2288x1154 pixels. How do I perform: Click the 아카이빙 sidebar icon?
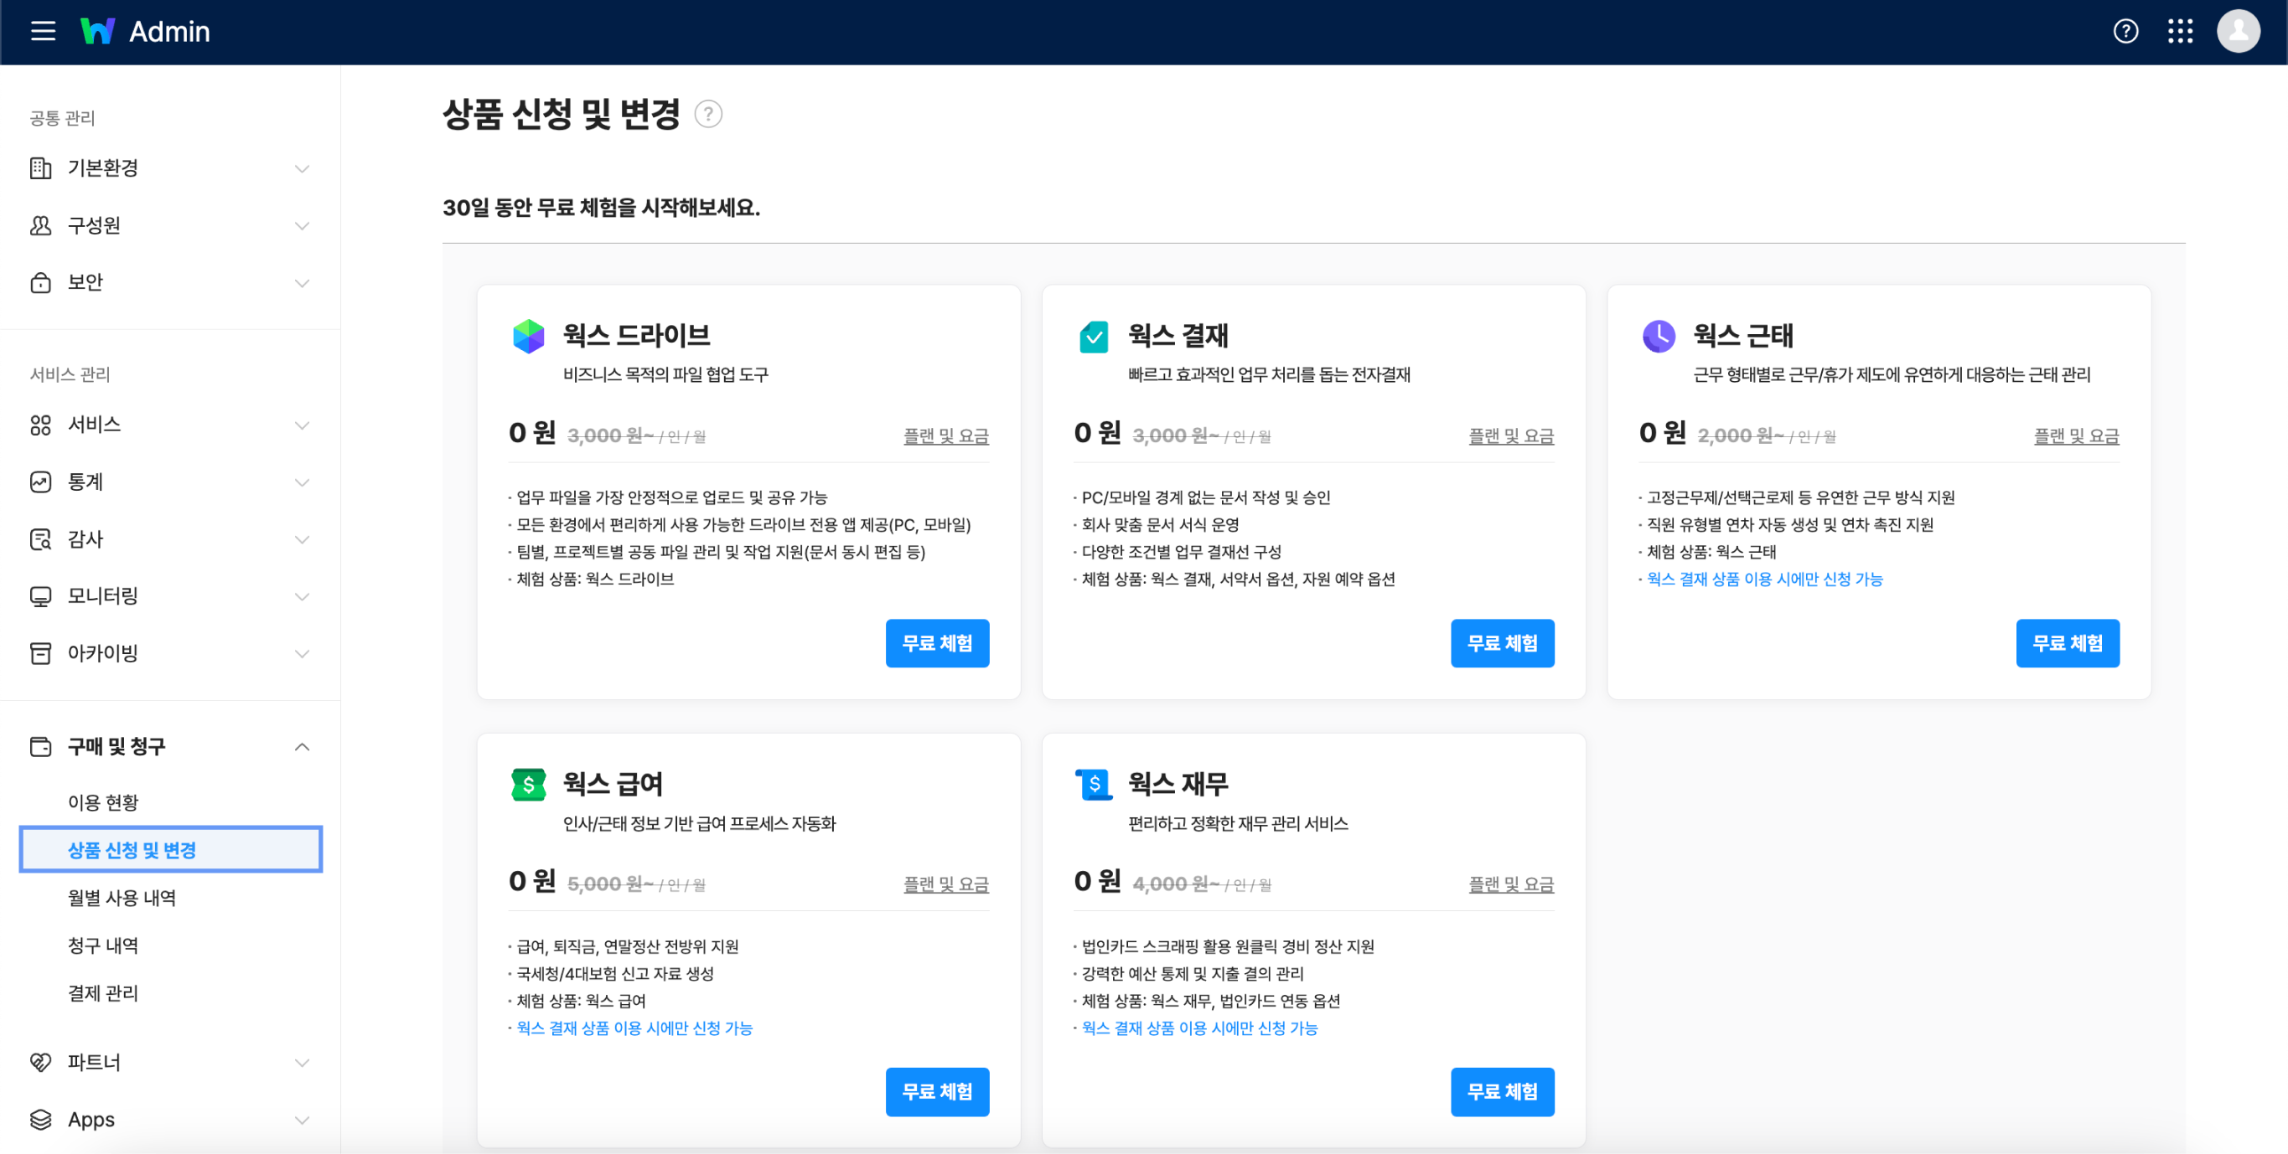[41, 653]
